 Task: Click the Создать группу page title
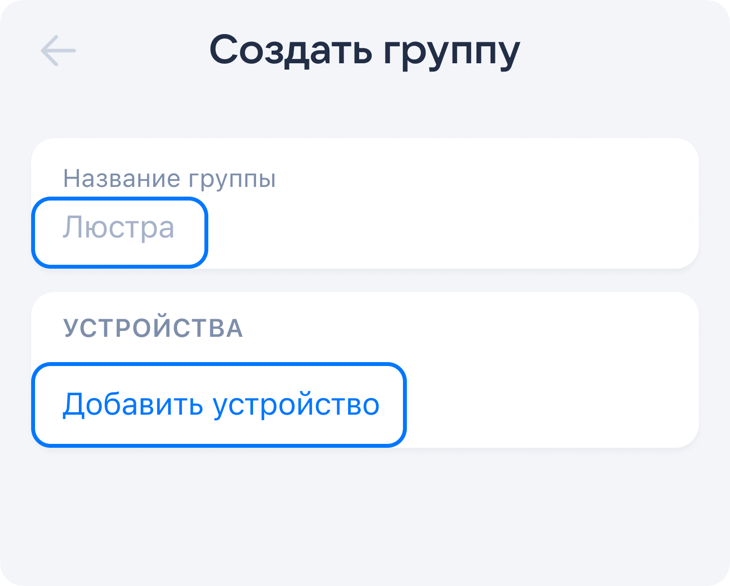click(365, 51)
